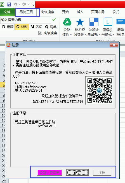Open the 公路计量台帐 checkered icon
Image resolution: width=125 pixels, height=183 pixels.
tap(94, 22)
